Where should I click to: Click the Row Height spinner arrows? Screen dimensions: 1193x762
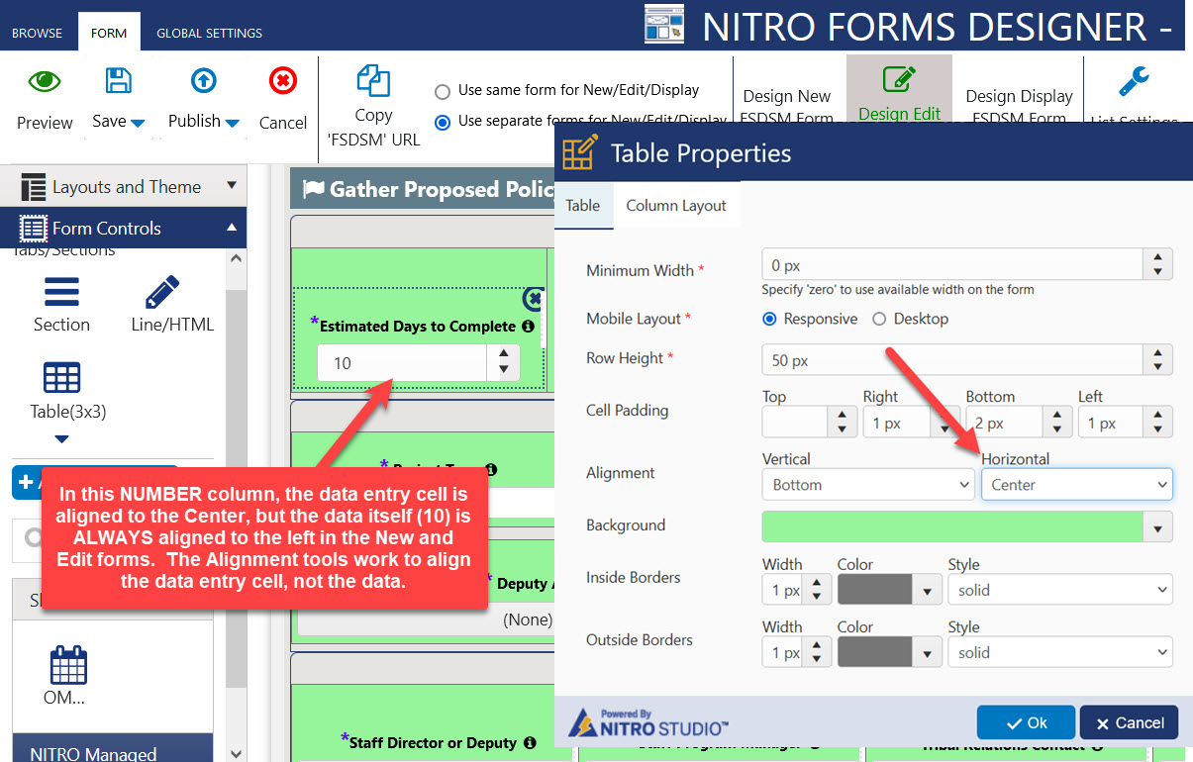1157,360
